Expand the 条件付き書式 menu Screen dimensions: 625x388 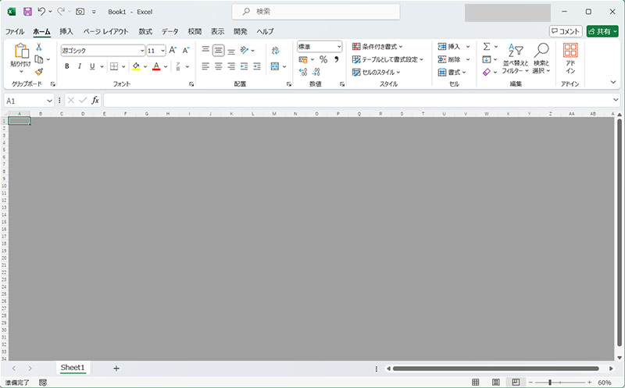tap(377, 47)
